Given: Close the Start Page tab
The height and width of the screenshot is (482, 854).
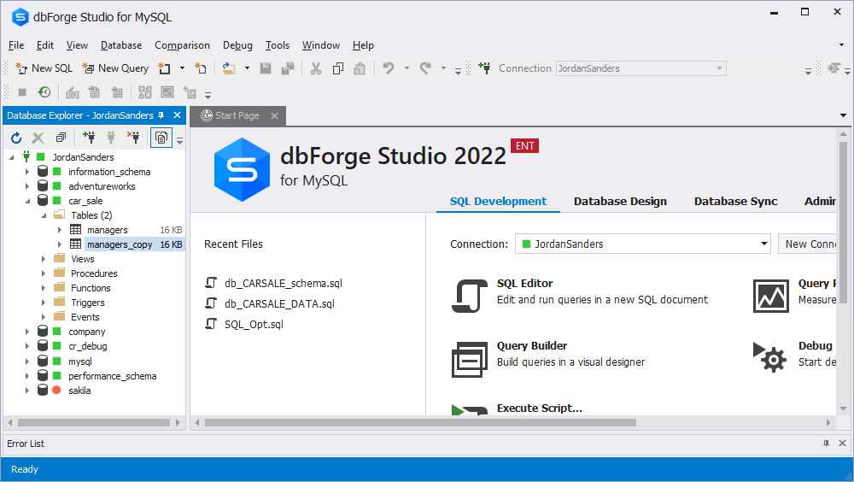Looking at the screenshot, I should point(274,115).
